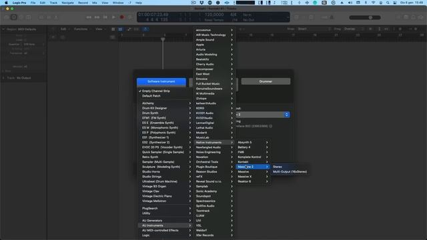The height and width of the screenshot is (240, 427).
Task: Open the Cherry Audio vendor submenu
Action: tap(213, 64)
